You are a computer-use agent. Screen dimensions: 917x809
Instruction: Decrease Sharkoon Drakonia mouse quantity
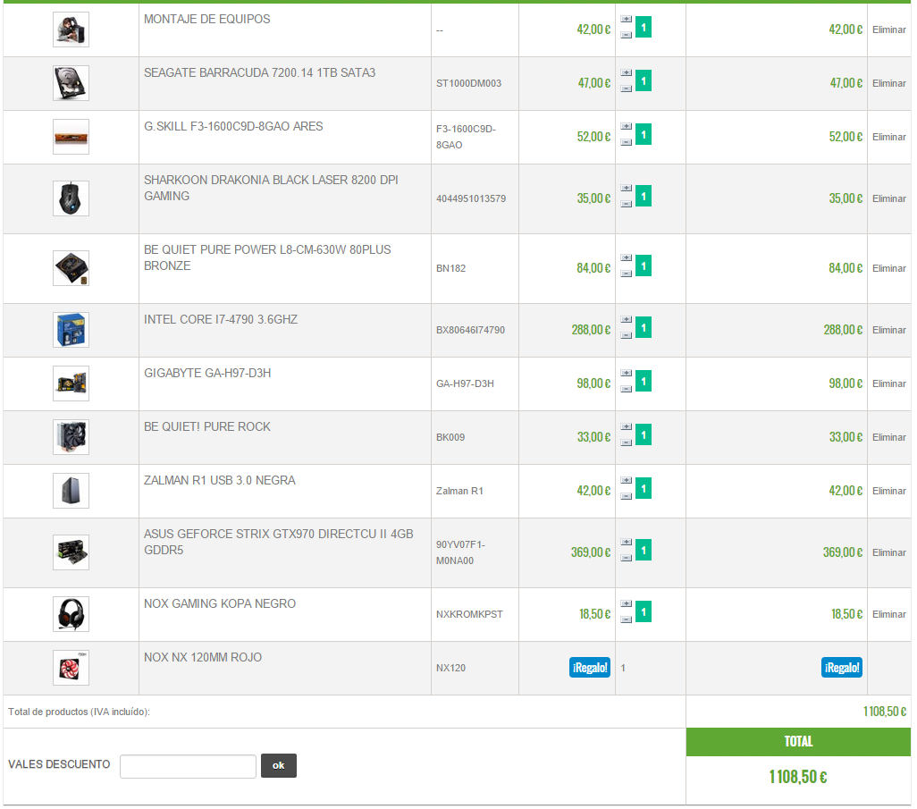[x=626, y=204]
